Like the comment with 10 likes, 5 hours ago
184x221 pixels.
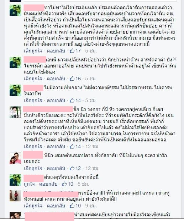(x=29, y=184)
